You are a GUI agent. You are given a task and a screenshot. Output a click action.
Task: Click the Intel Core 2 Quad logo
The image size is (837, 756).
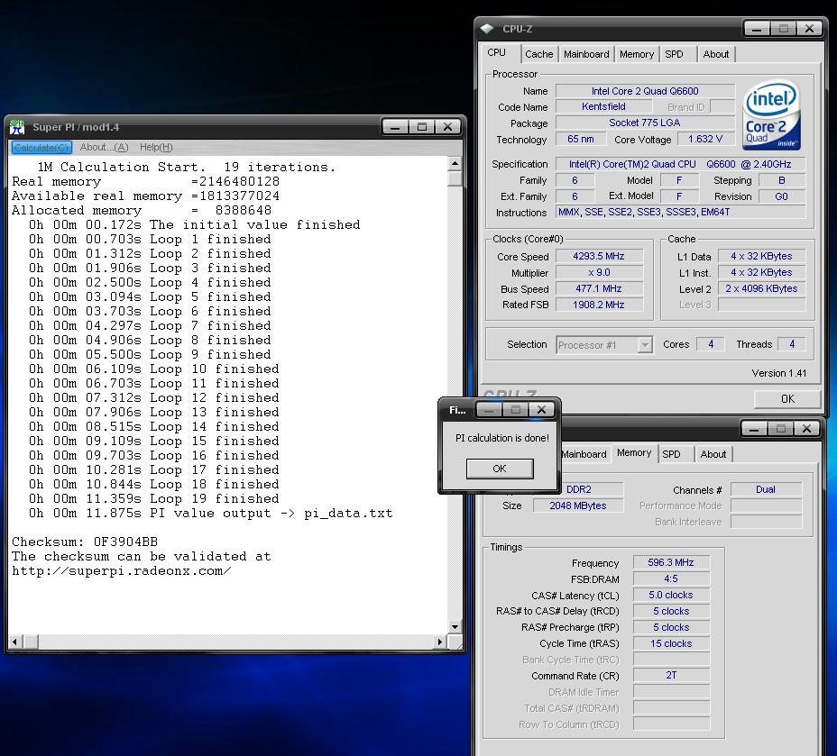pos(771,115)
